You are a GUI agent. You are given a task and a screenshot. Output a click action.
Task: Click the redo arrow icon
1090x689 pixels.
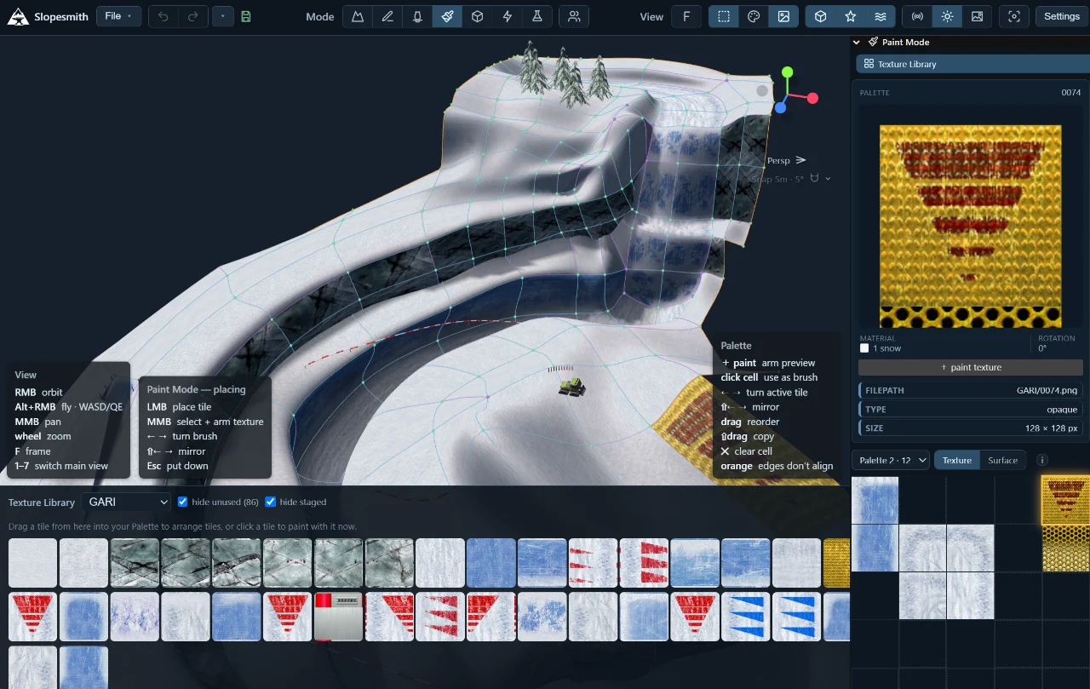coord(193,16)
